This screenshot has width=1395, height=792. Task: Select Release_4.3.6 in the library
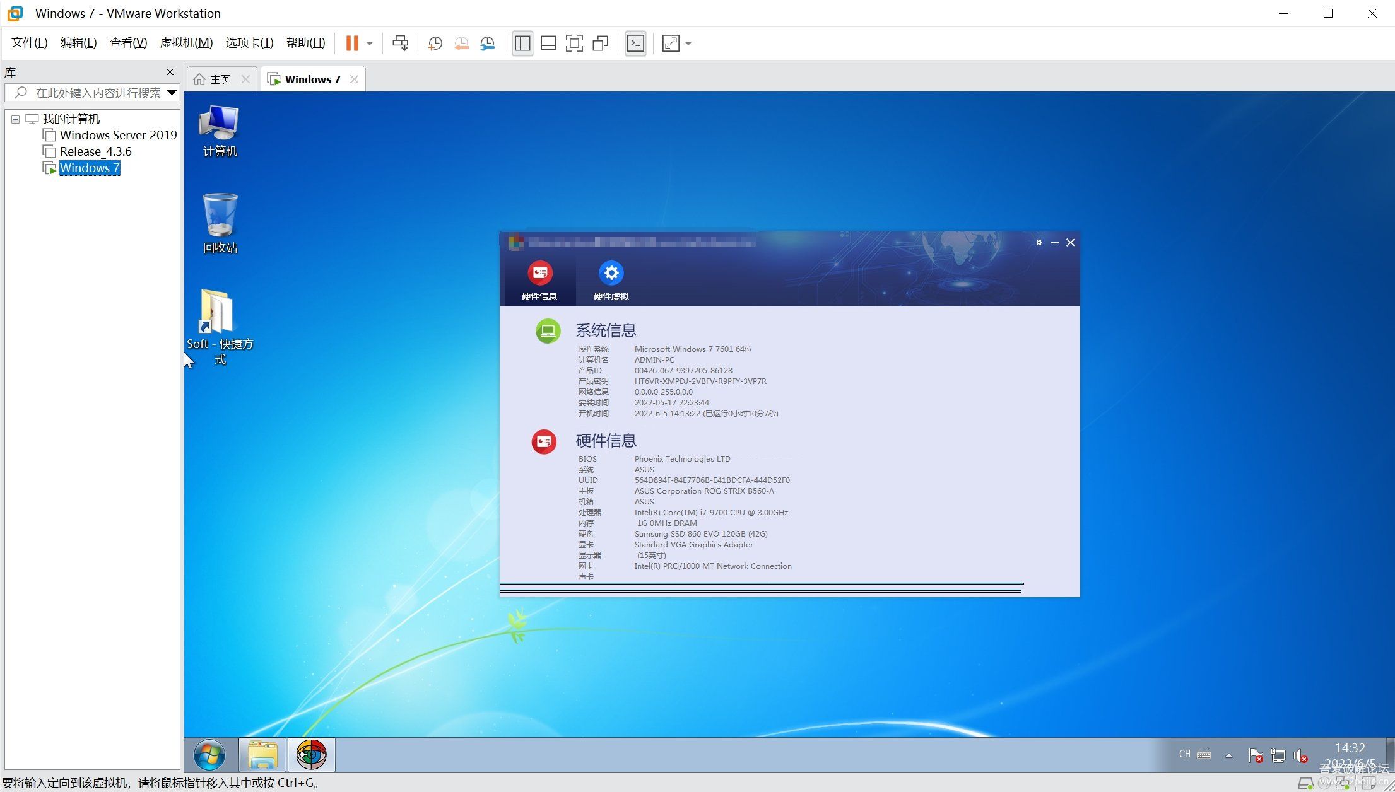[95, 151]
